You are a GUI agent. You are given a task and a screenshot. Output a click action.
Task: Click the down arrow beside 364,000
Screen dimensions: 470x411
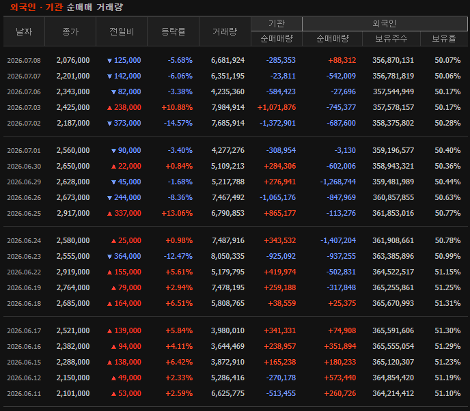(110, 257)
